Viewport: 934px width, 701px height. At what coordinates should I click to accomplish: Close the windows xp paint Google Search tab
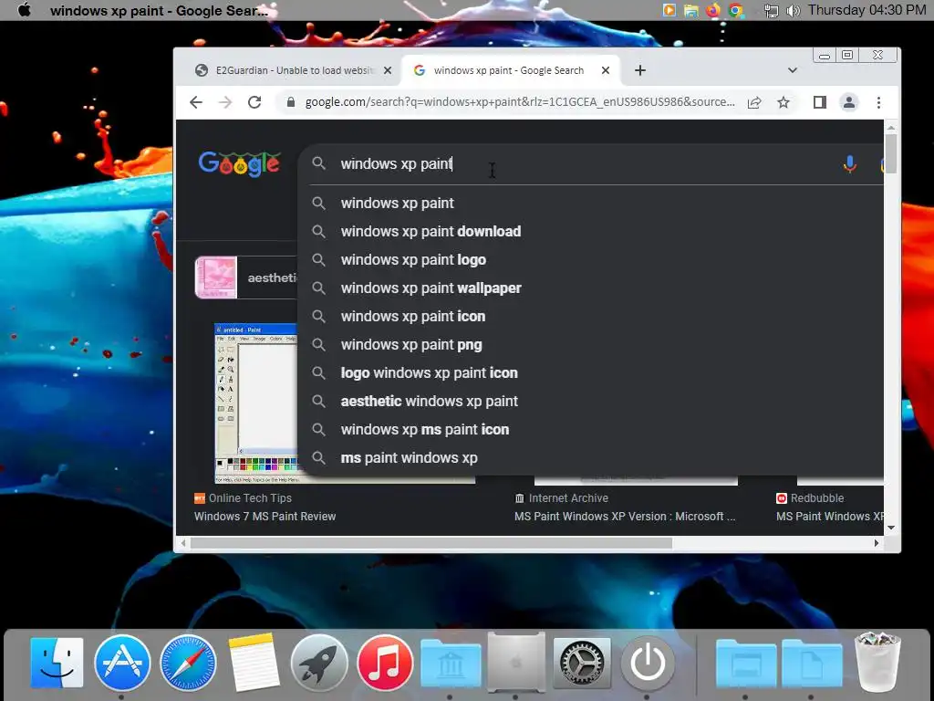606,70
